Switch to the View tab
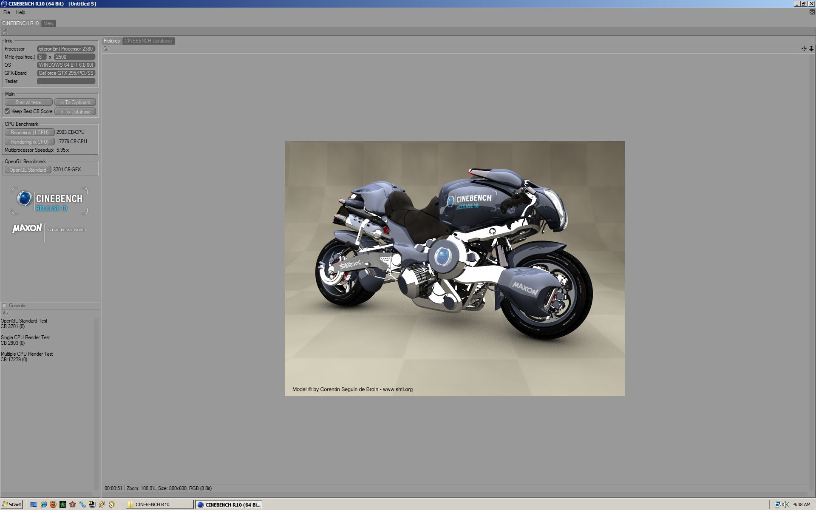 coord(48,23)
